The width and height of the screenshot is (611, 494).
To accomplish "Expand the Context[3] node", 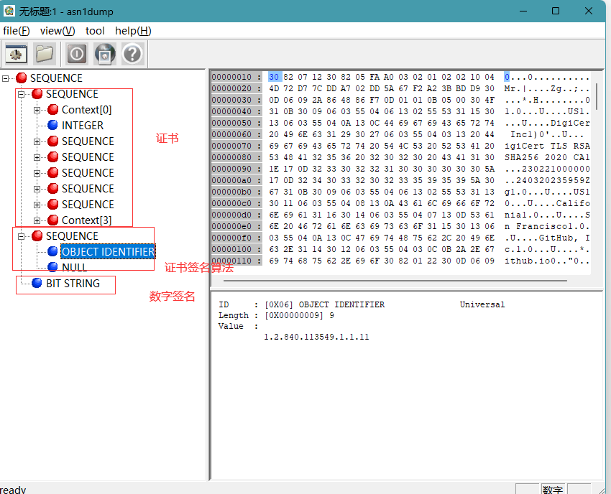I will point(37,220).
